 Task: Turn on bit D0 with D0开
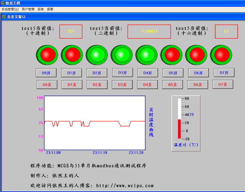point(46,73)
